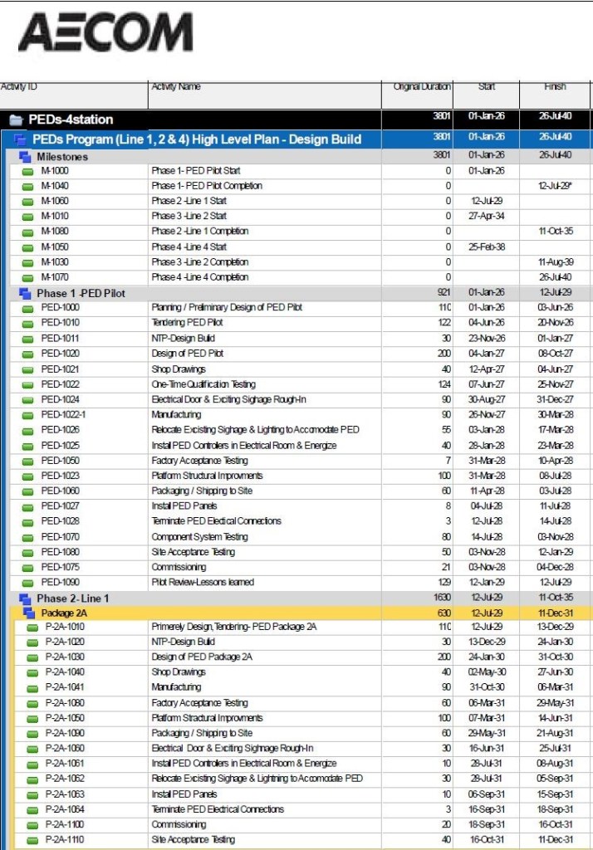Click the PEDs-4station folder icon
The width and height of the screenshot is (593, 850).
[x=16, y=120]
